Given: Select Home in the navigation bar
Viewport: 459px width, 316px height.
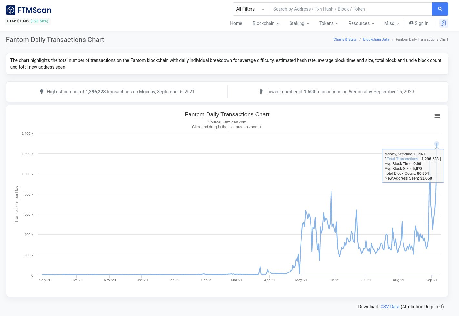Looking at the screenshot, I should (x=236, y=23).
